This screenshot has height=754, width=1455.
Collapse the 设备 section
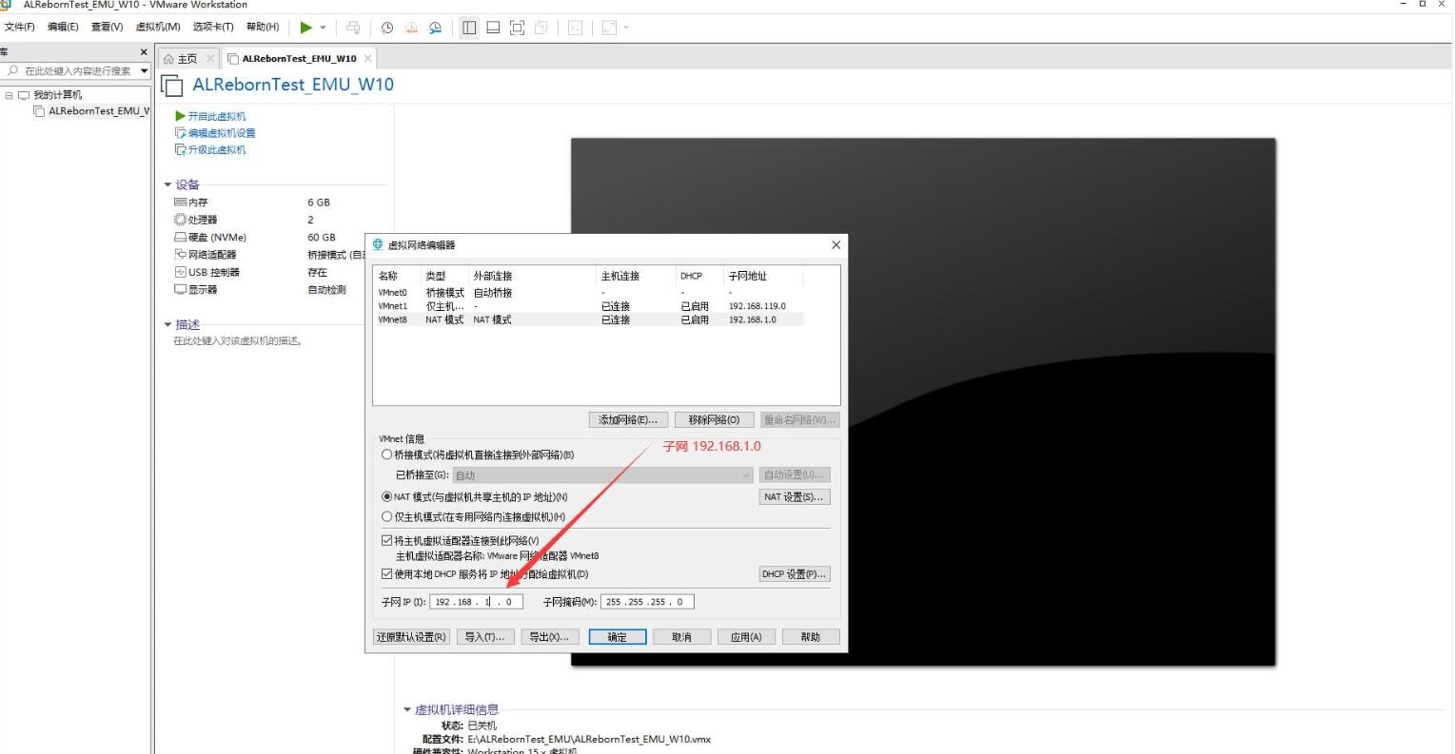tap(168, 184)
